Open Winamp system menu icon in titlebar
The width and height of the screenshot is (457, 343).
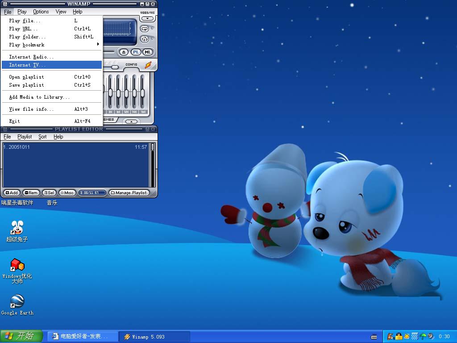point(5,4)
